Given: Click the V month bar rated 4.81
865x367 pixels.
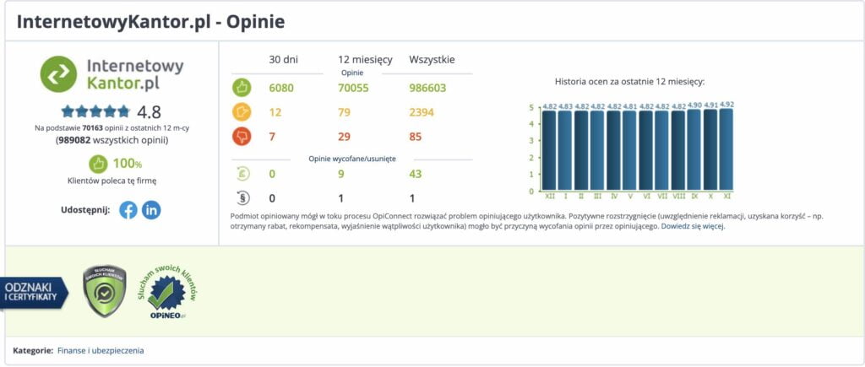Looking at the screenshot, I should [x=630, y=150].
